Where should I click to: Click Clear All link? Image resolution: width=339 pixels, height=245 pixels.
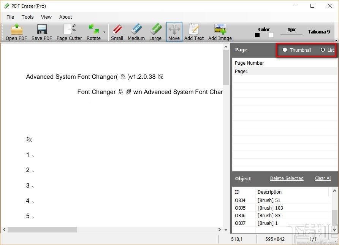pos(323,178)
